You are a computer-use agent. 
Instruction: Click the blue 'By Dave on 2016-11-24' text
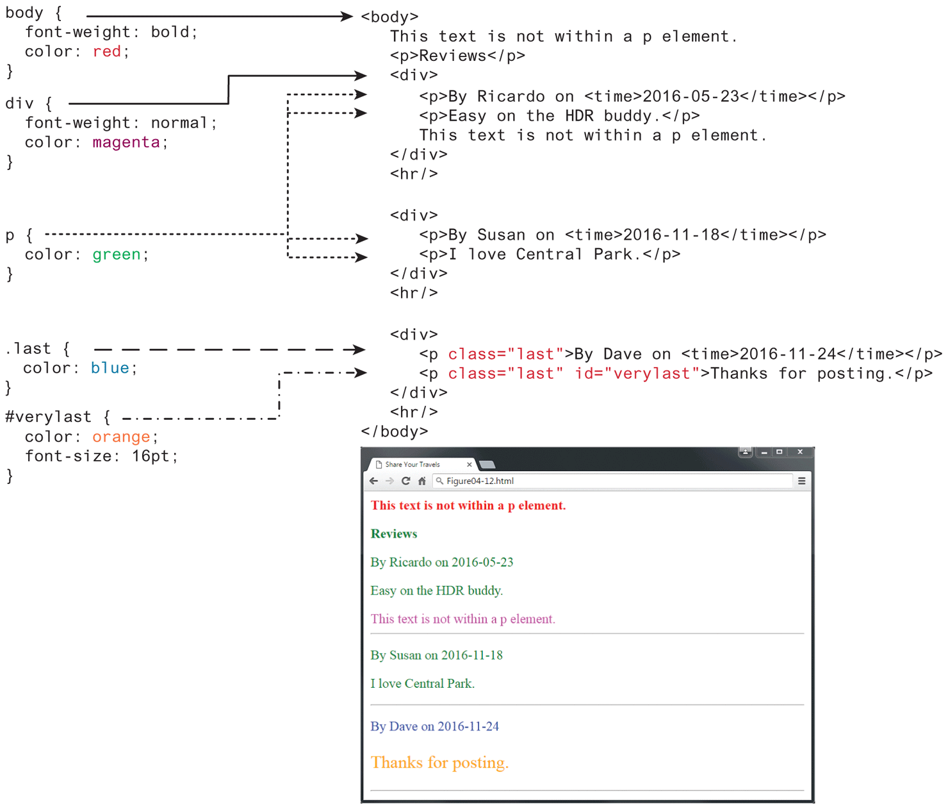tap(434, 726)
